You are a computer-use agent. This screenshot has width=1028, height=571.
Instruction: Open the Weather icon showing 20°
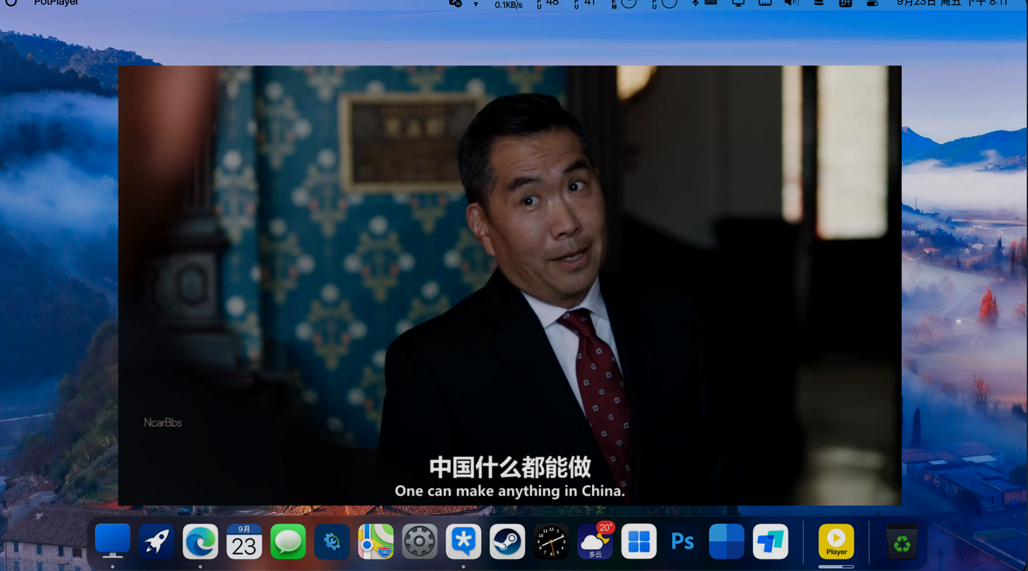pos(595,542)
